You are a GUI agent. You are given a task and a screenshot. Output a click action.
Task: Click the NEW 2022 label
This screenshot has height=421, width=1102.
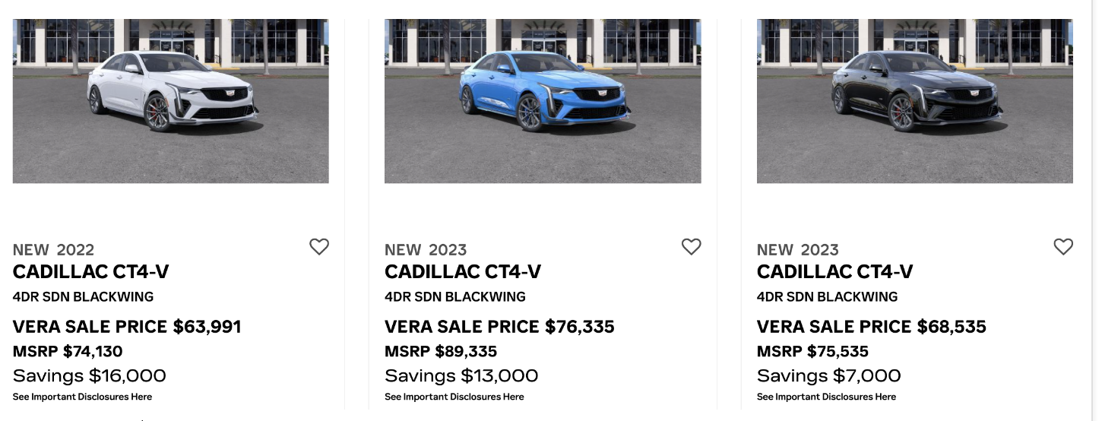tap(53, 250)
